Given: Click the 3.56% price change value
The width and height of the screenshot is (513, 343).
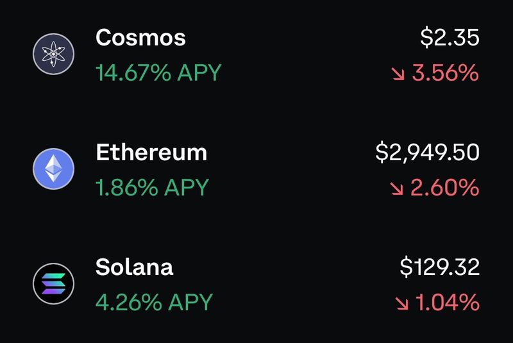Looking at the screenshot, I should coord(445,73).
